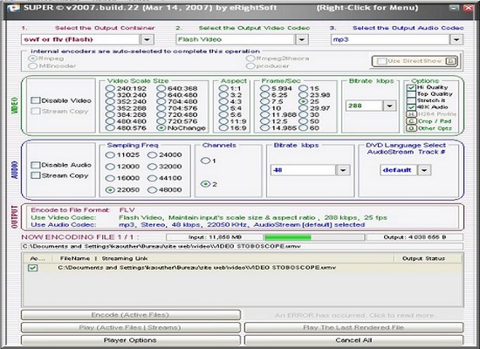The image size is (480, 349).
Task: Select 720:576 video scale size
Action: [x=161, y=121]
